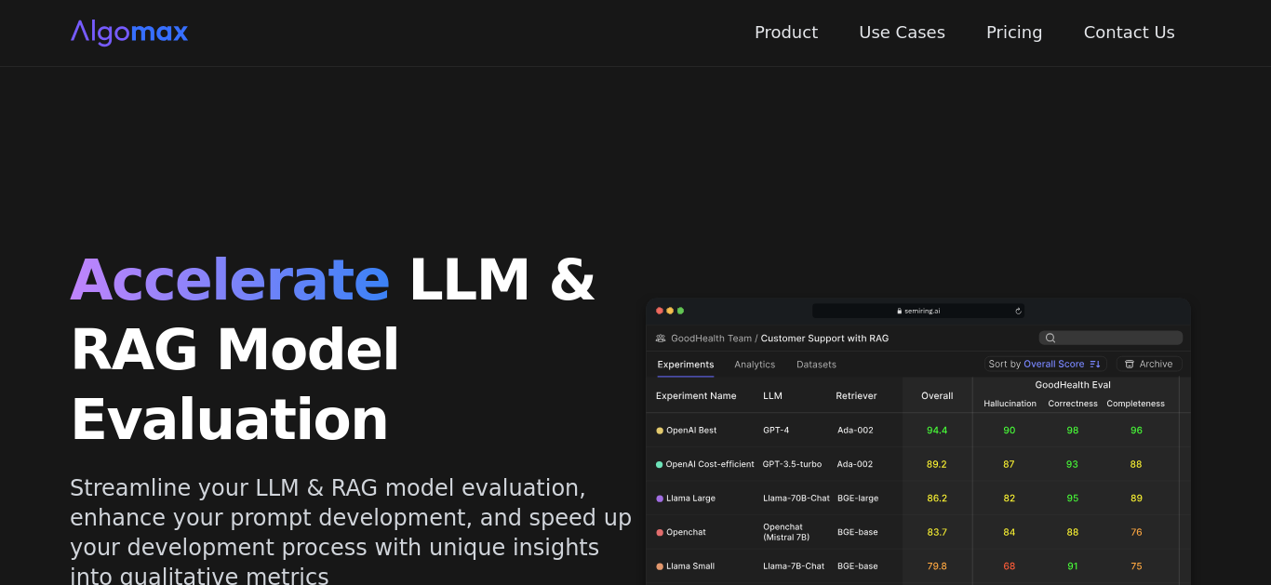Click the team icon beside GoodHealth Team
Viewport: 1271px width, 585px height.
point(661,339)
